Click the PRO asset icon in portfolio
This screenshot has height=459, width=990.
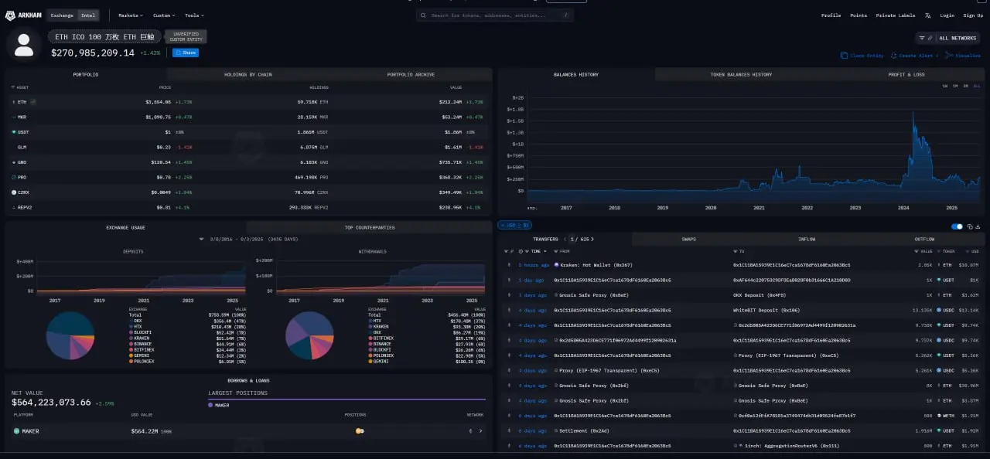13,177
